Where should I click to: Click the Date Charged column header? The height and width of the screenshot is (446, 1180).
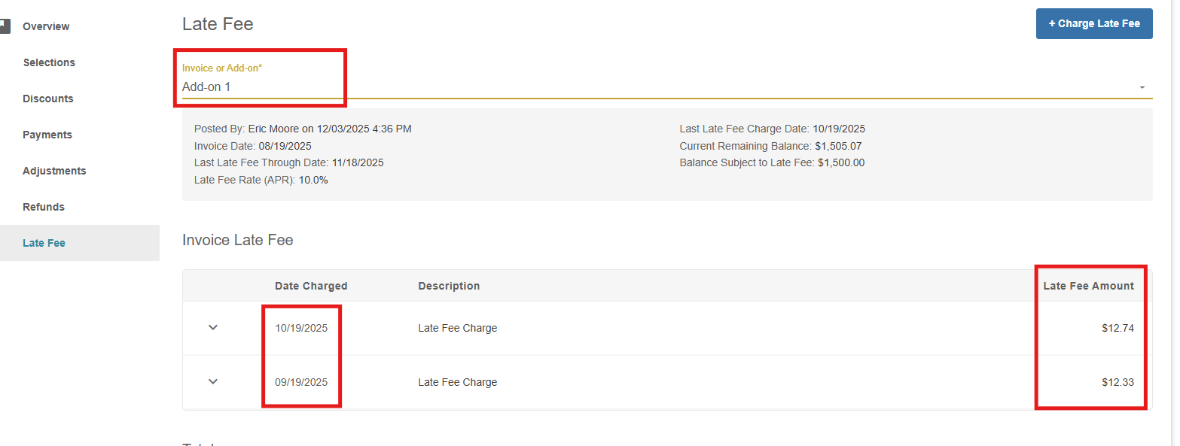tap(311, 286)
